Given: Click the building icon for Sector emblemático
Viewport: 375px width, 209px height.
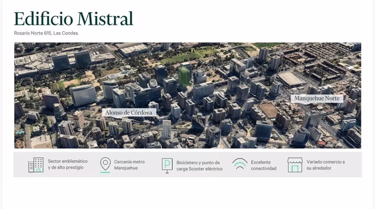Looking at the screenshot, I should (x=36, y=165).
